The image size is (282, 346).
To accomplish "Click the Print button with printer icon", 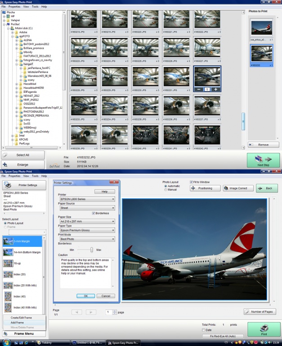I will 264,329.
